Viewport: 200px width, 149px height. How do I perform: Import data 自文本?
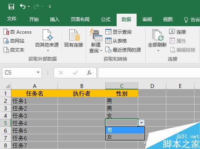pyautogui.click(x=14, y=50)
